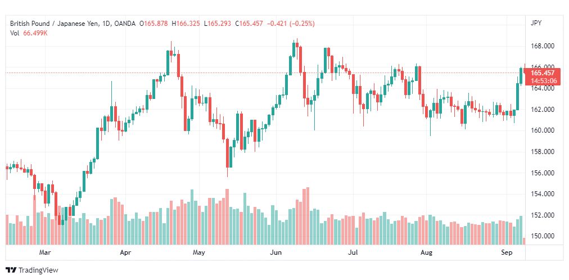
Task: Select the May marker on time axis
Action: tap(199, 252)
